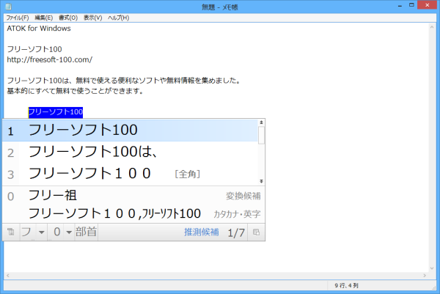Open the 書式(O) menu

pyautogui.click(x=68, y=18)
